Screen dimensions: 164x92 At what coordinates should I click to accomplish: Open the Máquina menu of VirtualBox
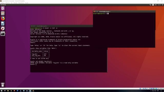pyautogui.click(x=7, y=3)
